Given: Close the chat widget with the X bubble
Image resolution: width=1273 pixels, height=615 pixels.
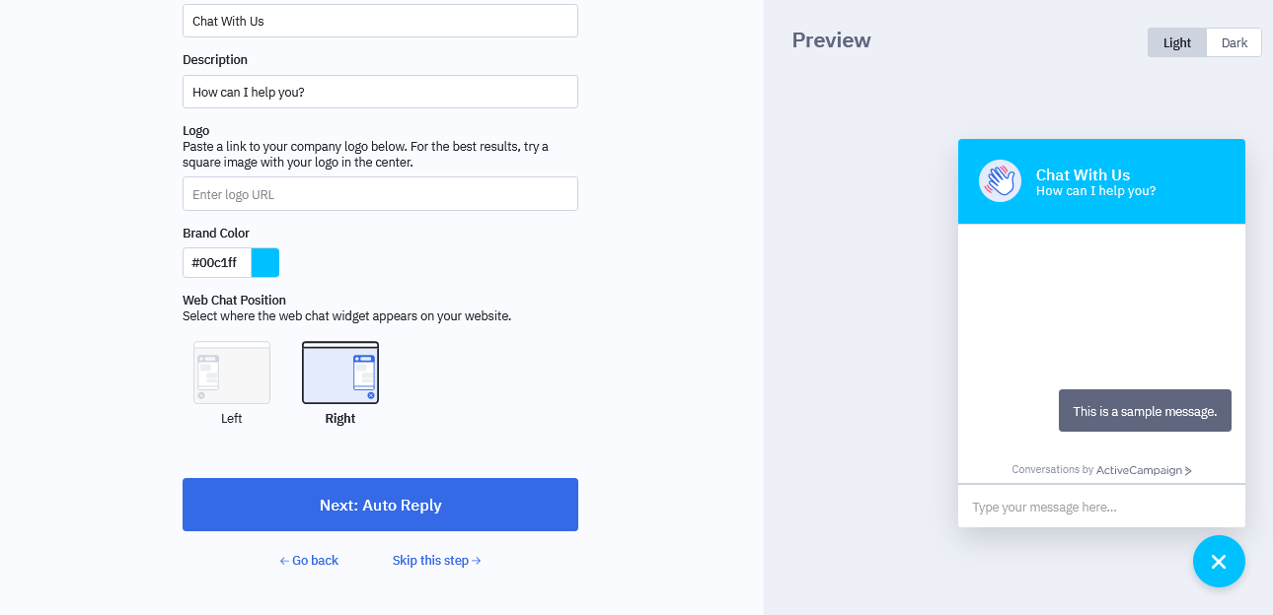Looking at the screenshot, I should coord(1219,562).
